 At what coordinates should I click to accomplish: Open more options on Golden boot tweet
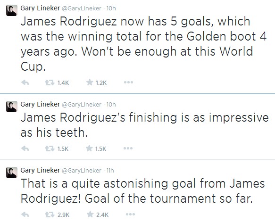[x=128, y=82]
